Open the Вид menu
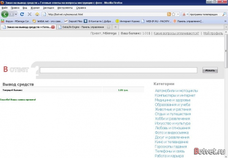Screen dimensions: 228x158 point(25,8)
